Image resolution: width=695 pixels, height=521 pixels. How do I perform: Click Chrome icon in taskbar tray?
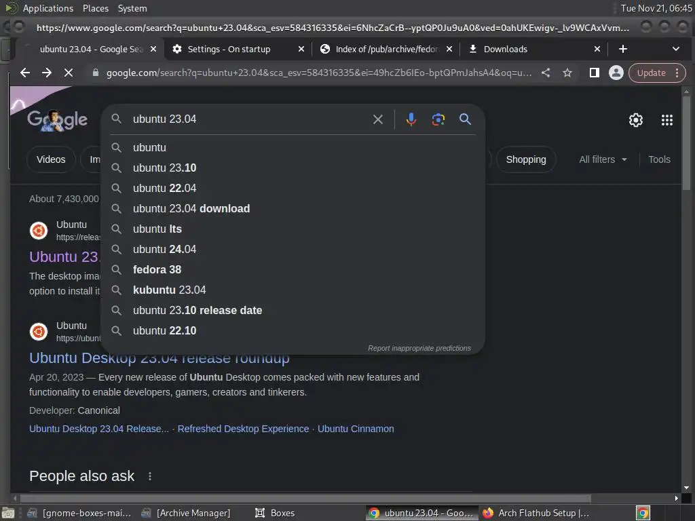click(643, 513)
